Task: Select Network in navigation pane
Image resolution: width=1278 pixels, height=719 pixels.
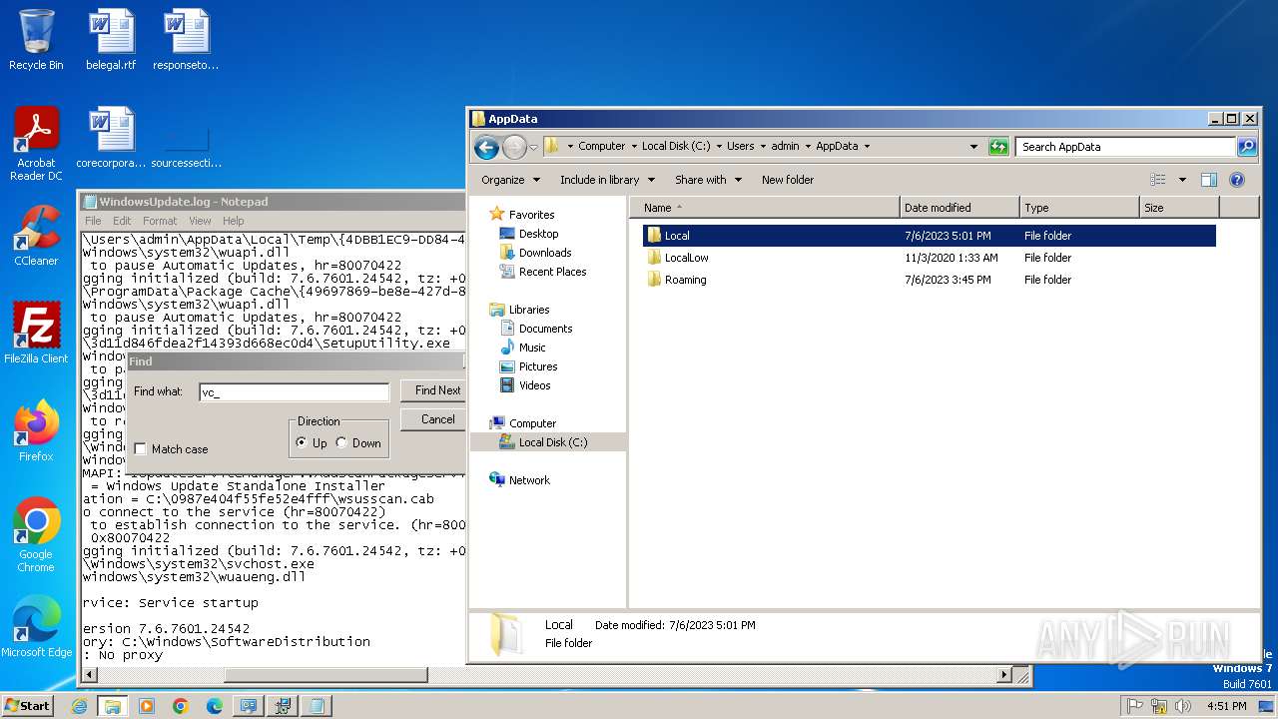Action: coord(529,480)
